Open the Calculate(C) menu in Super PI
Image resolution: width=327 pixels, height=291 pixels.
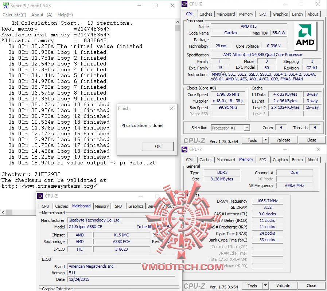tap(14, 15)
